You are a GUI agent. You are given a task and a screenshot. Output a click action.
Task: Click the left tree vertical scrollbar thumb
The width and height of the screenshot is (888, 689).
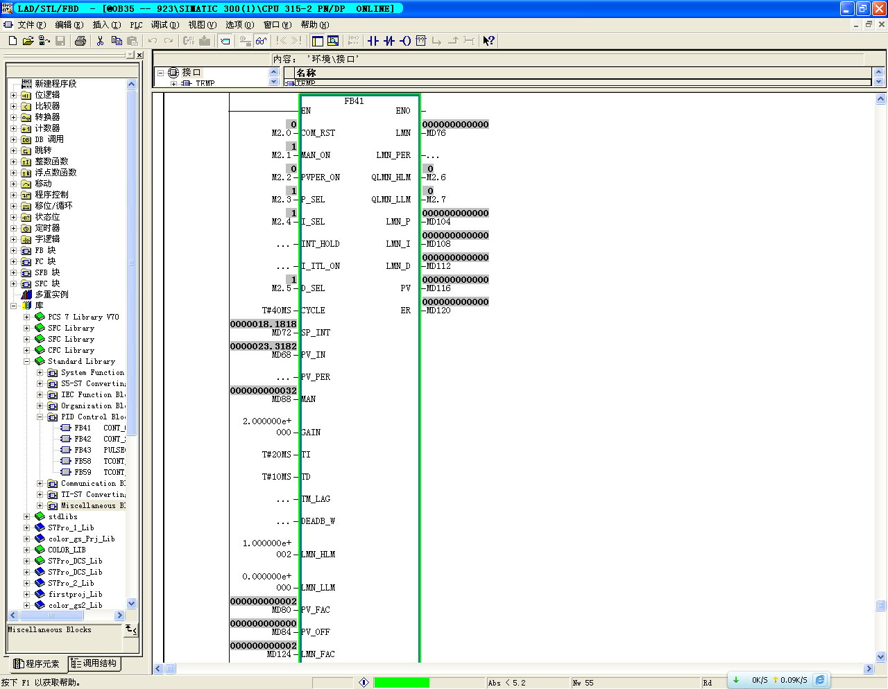tap(132, 263)
